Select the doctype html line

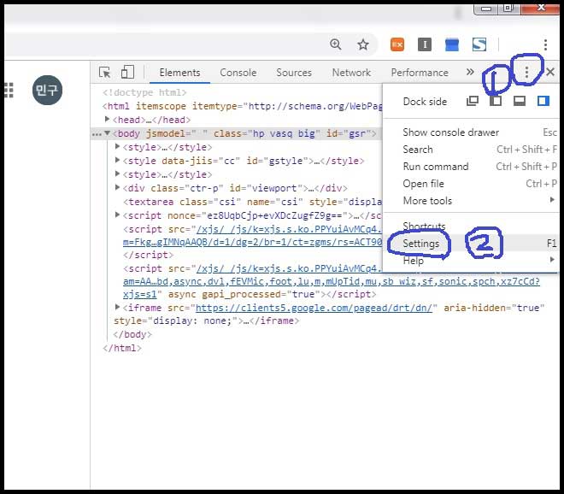pos(144,92)
